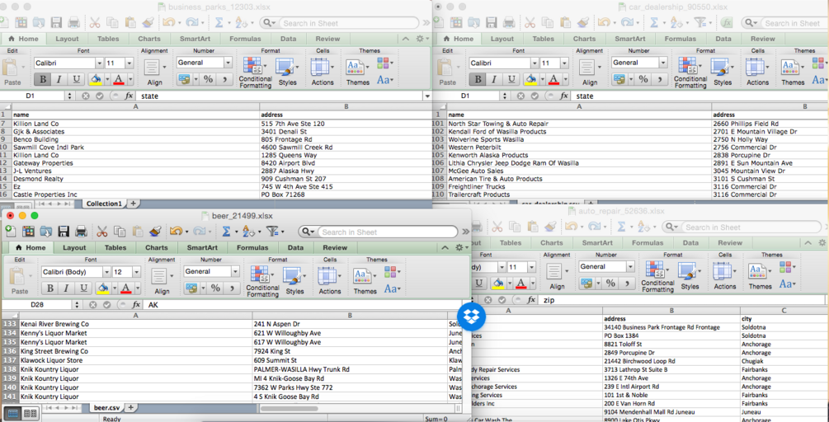This screenshot has height=422, width=829.
Task: Open font size dropdown in beer_21499 ribbon
Action: click(x=136, y=271)
